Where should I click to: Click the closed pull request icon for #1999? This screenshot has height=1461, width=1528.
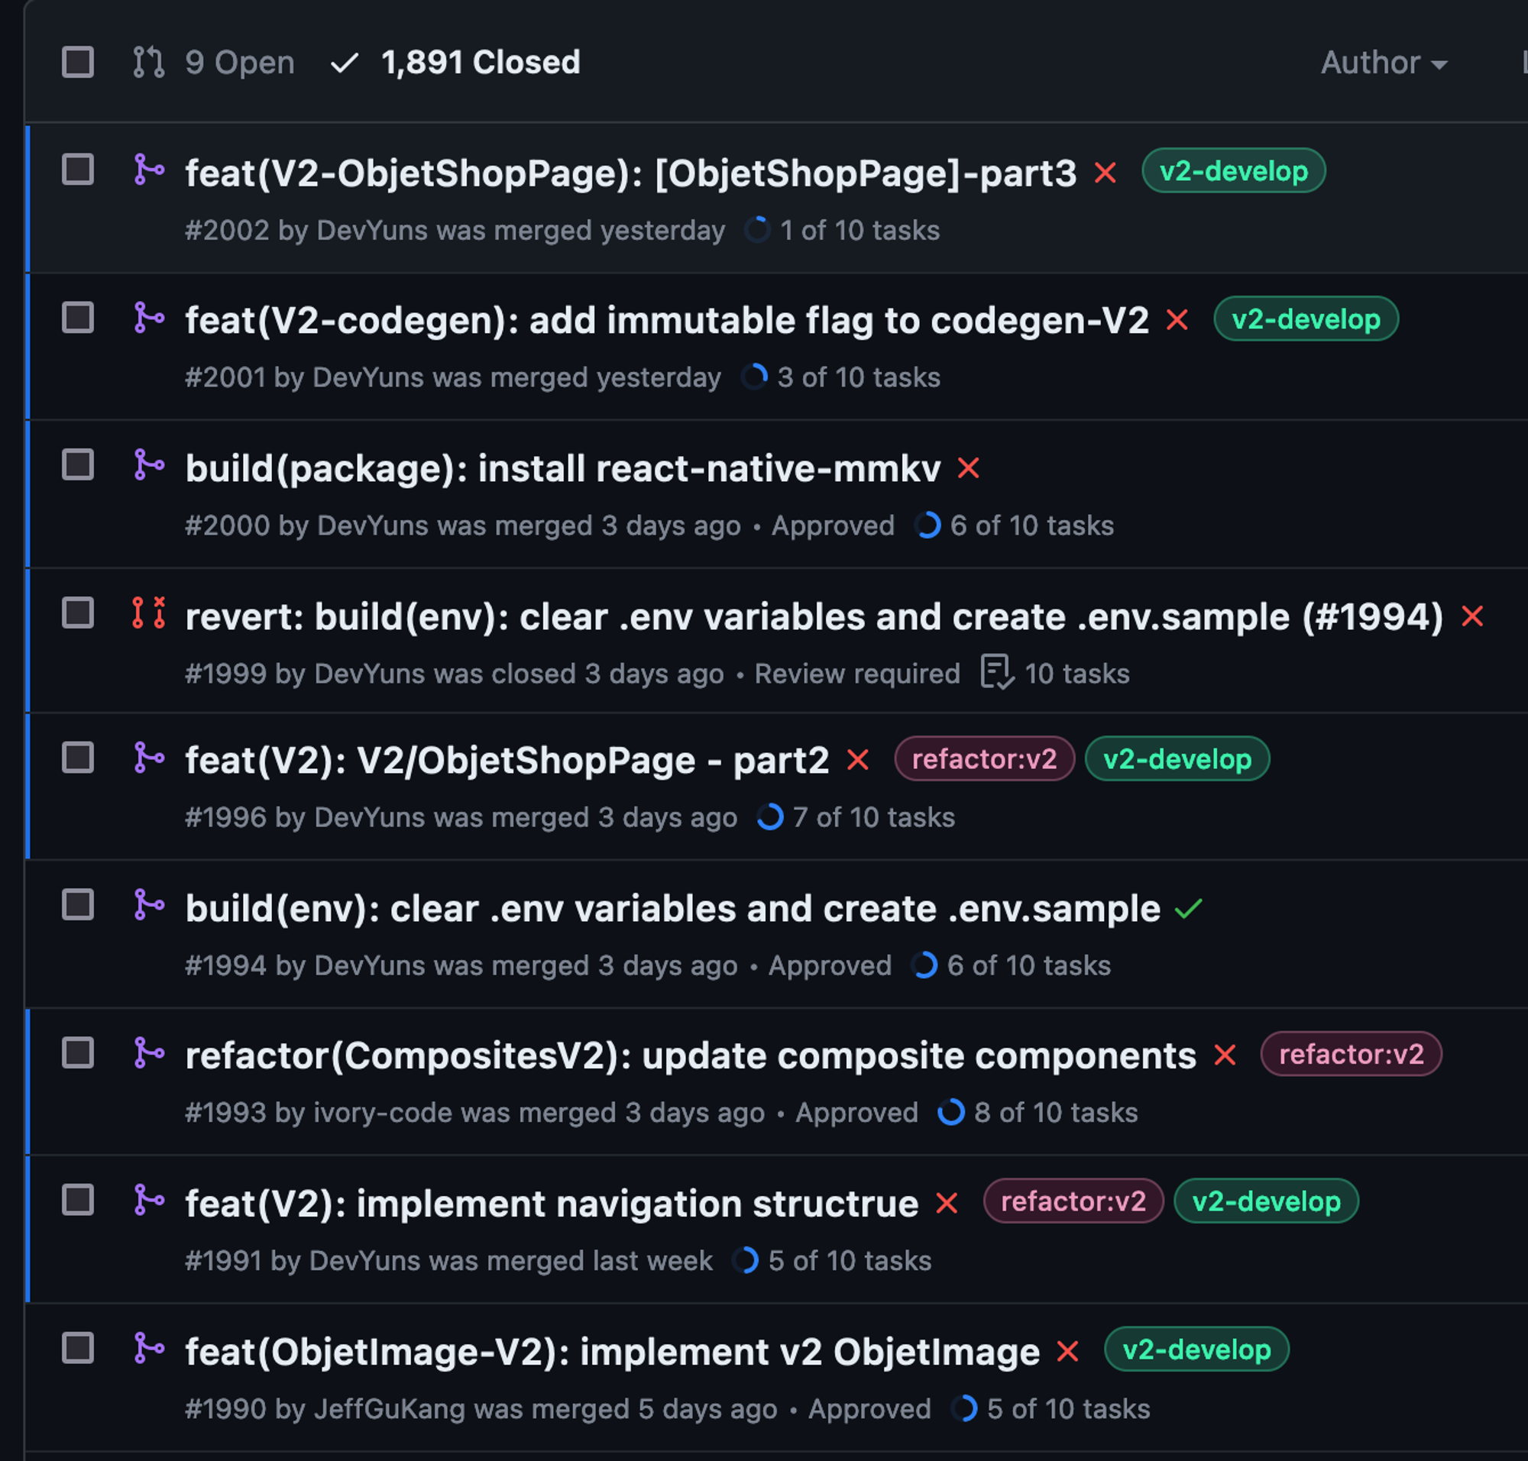point(149,613)
